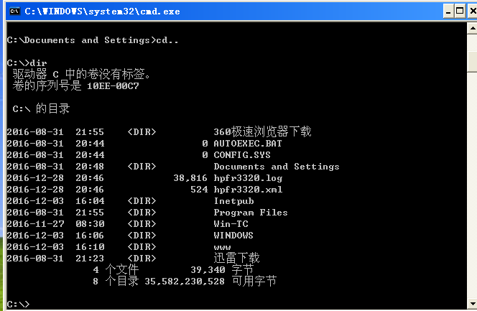Click the final C:\> prompt
477x311 pixels.
click(18, 304)
